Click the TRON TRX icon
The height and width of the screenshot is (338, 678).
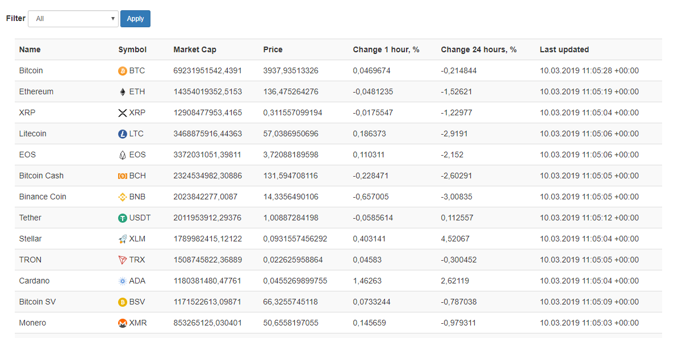point(123,260)
